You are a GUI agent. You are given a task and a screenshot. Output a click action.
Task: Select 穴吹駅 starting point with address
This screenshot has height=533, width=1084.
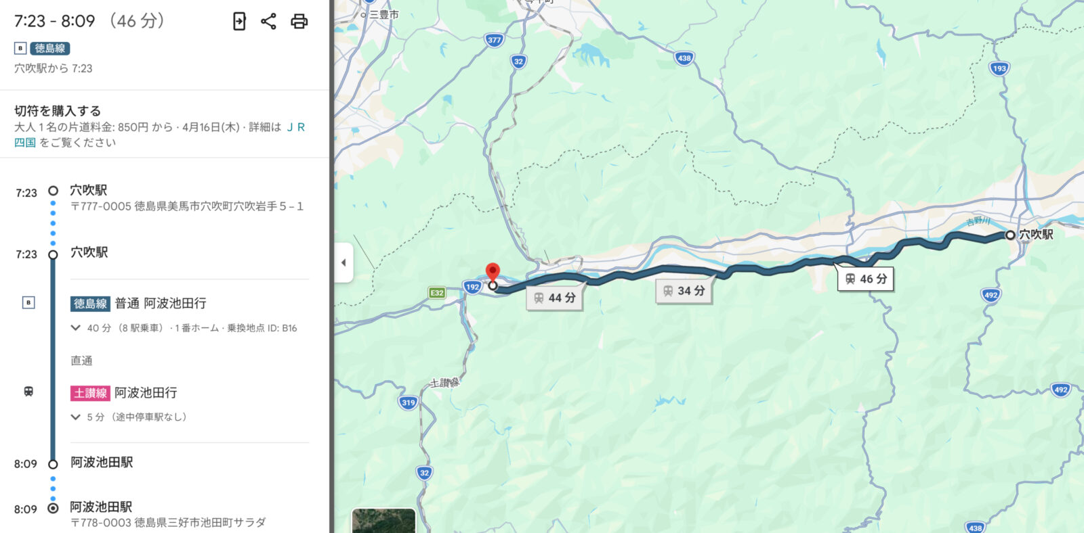[x=186, y=198]
